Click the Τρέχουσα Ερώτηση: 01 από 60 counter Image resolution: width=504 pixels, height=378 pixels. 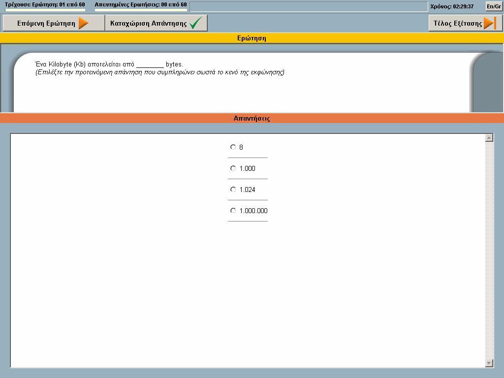(45, 5)
